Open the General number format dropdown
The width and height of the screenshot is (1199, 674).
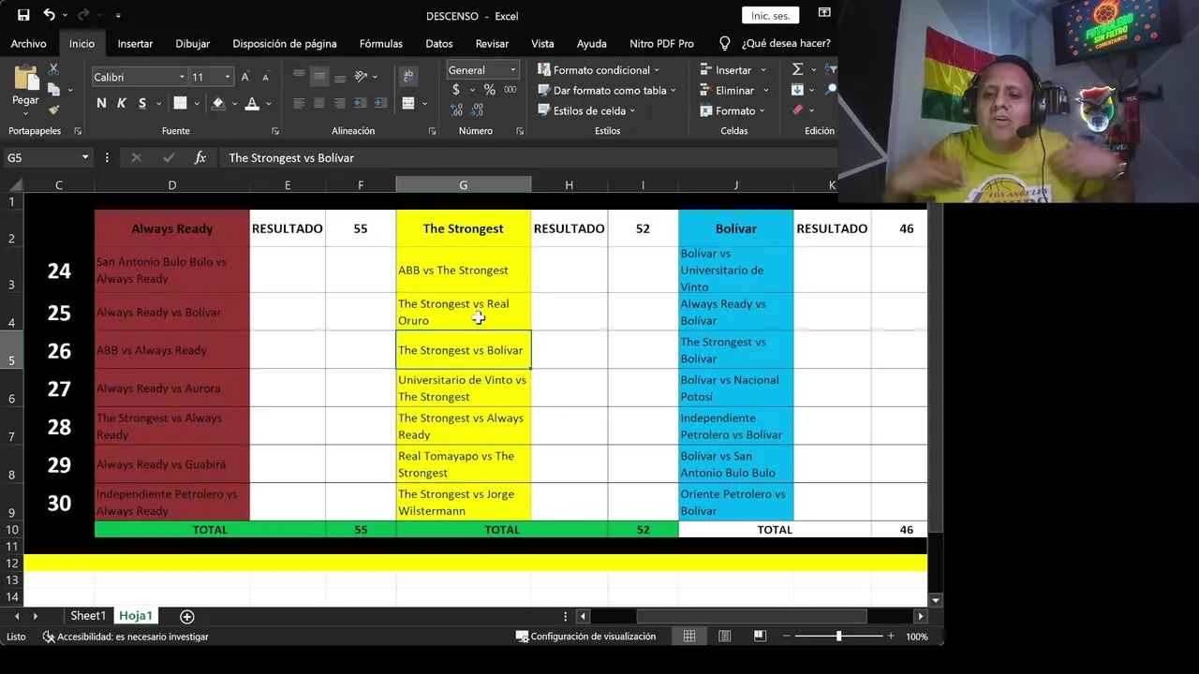[x=512, y=70]
